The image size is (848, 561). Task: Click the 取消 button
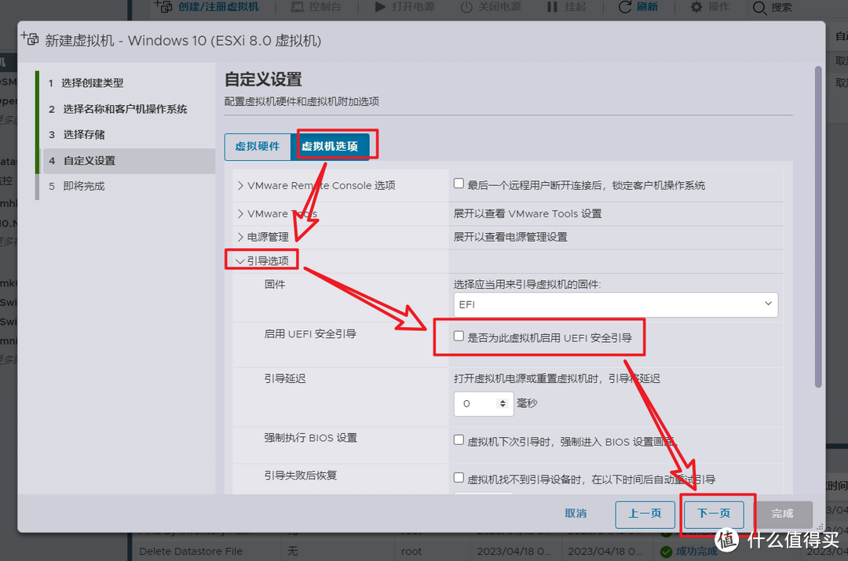tap(576, 513)
